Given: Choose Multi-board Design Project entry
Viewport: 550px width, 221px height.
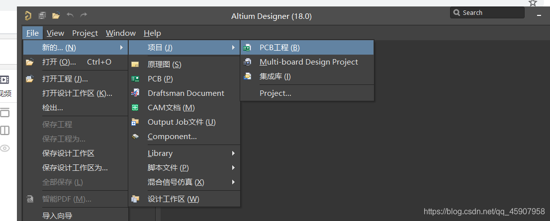Looking at the screenshot, I should click(308, 62).
